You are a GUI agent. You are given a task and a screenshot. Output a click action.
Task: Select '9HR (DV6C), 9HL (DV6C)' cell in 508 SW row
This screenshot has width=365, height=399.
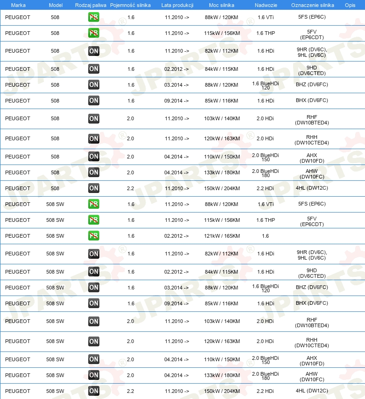(312, 255)
